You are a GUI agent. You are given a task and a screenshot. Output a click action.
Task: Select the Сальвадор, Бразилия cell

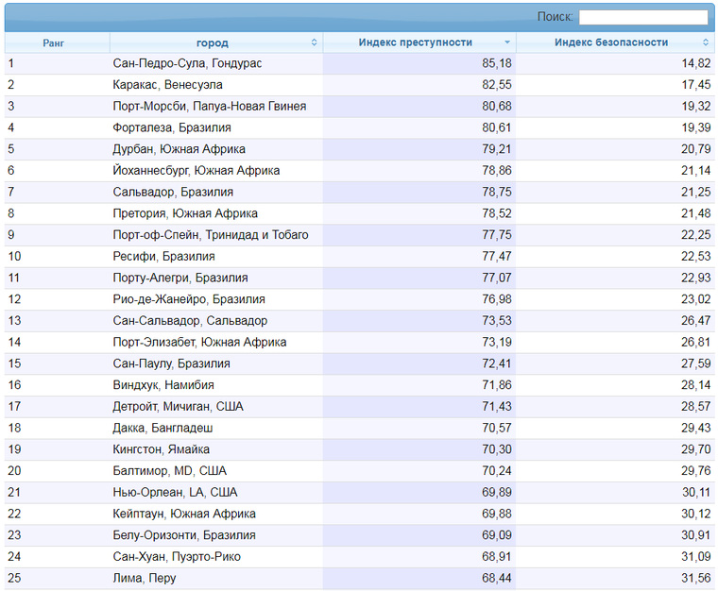pos(216,193)
